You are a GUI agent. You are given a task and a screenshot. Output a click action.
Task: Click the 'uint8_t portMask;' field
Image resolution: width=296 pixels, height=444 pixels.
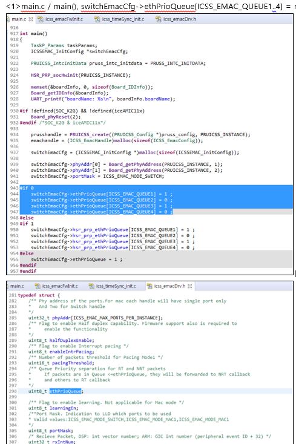(51, 431)
